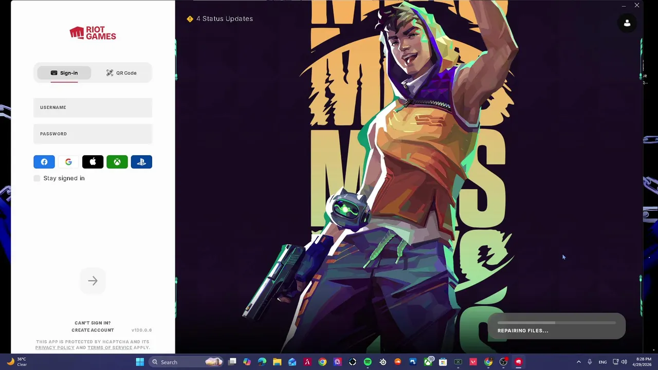The height and width of the screenshot is (370, 658).
Task: Open the 4 Status Updates warning icon
Action: pos(190,19)
